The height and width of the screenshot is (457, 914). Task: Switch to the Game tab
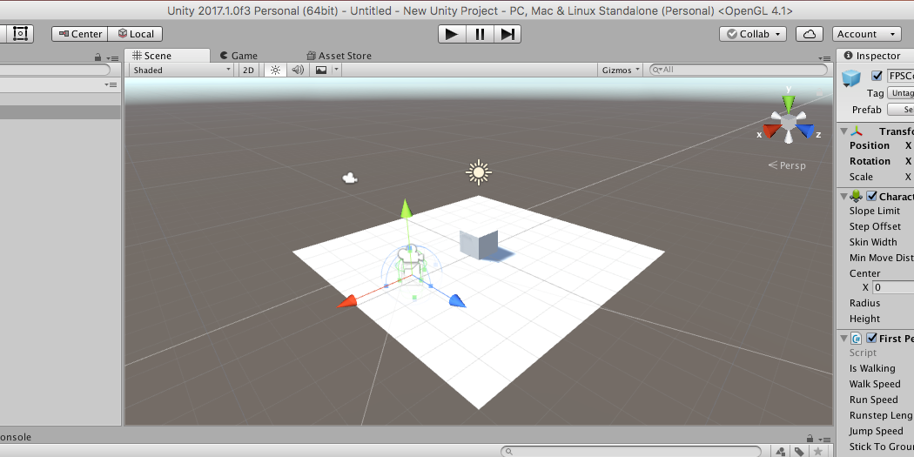click(x=239, y=56)
